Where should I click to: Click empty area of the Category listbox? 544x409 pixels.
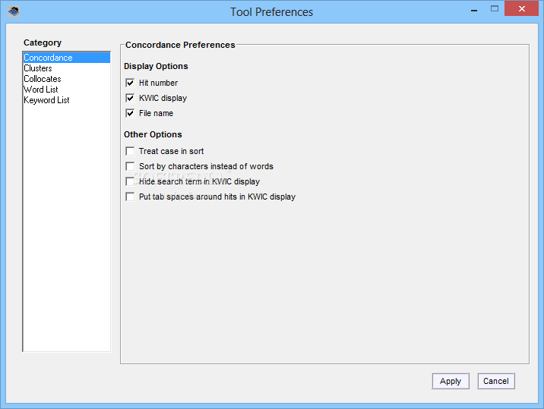67,225
